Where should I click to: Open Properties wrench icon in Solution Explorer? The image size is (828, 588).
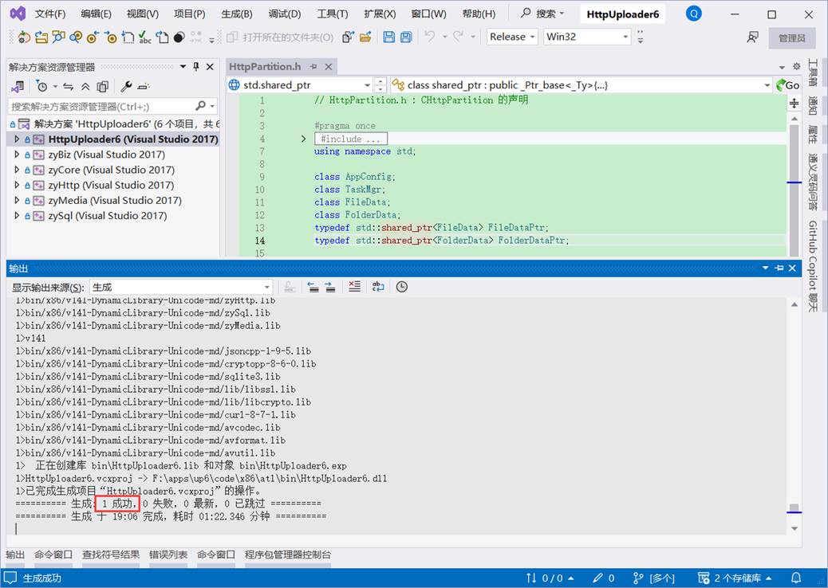[x=126, y=87]
